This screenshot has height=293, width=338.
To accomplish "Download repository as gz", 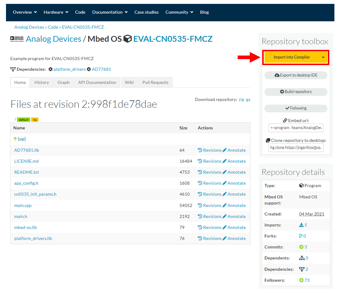I will click(x=248, y=100).
